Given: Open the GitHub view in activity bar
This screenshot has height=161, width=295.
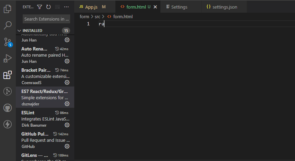Looking at the screenshot, I should pos(8,108).
